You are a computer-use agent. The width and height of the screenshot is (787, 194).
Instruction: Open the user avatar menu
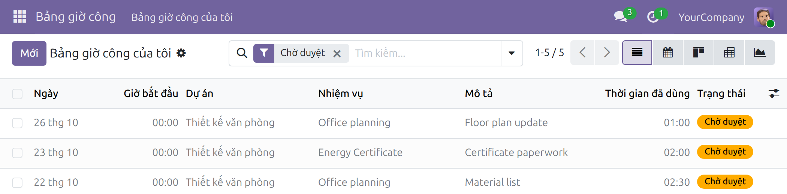point(763,17)
